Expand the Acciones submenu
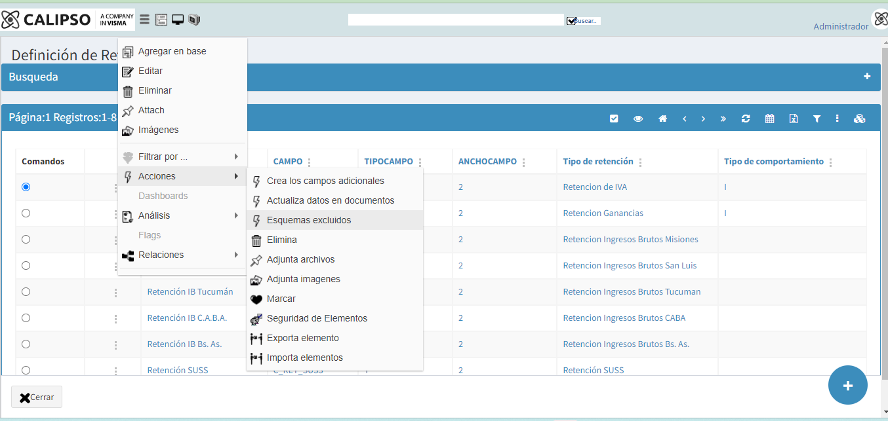 click(182, 176)
